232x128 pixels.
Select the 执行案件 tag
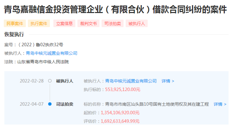39,23
